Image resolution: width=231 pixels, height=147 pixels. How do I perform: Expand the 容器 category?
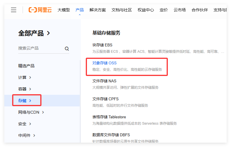pos(25,89)
